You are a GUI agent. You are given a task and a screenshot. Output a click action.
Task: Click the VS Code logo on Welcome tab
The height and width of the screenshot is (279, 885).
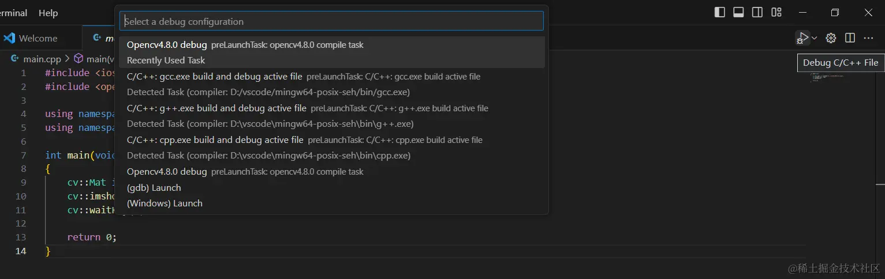coord(9,38)
